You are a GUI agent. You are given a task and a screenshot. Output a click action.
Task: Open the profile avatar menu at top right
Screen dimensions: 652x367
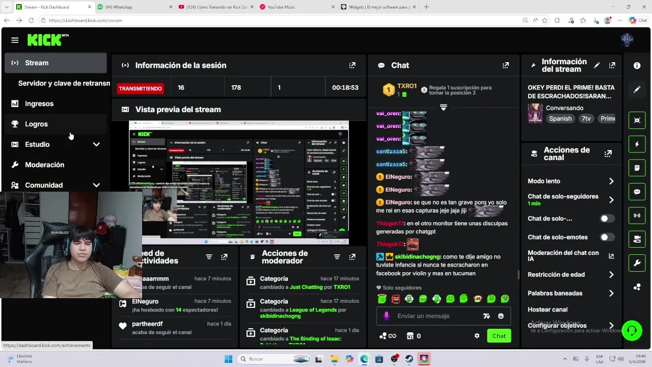click(x=627, y=40)
